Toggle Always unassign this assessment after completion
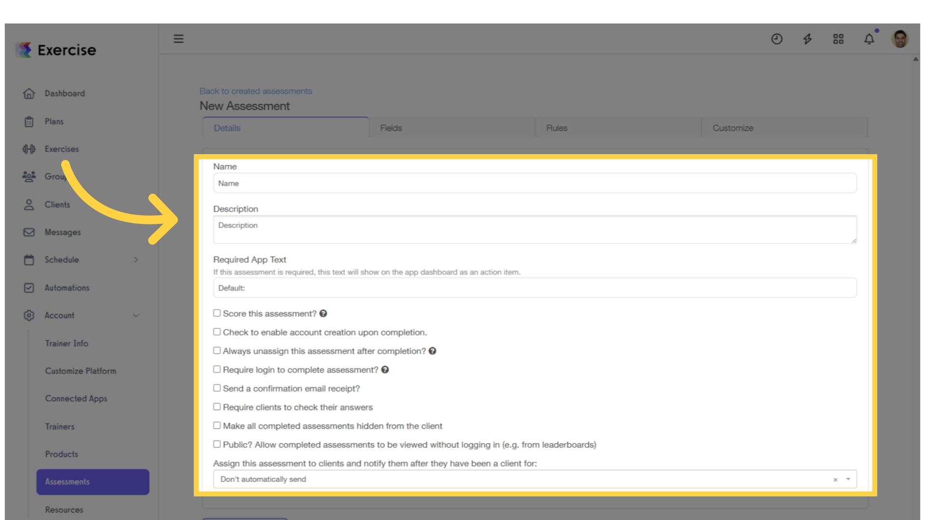 click(217, 351)
